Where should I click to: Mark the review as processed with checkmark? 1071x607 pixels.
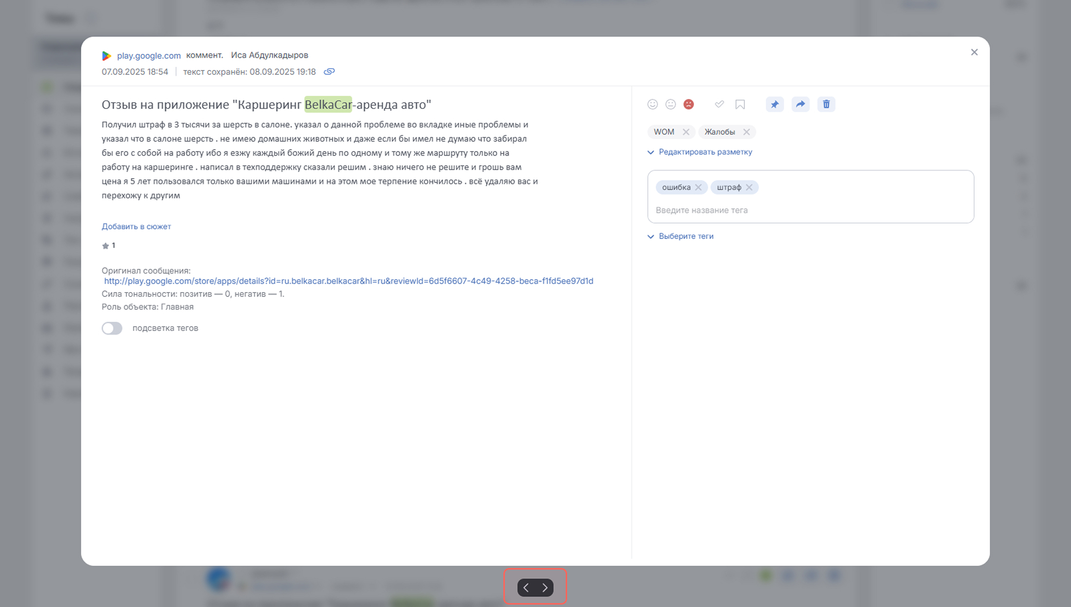coord(719,104)
